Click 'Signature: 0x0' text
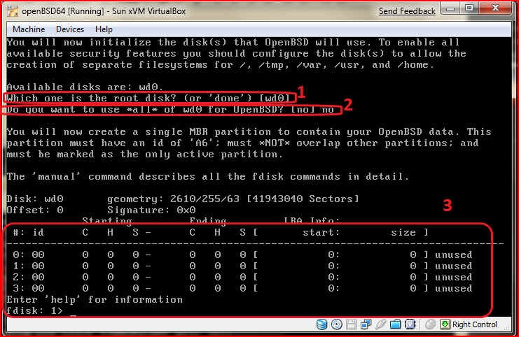This screenshot has height=337, width=519. [151, 210]
